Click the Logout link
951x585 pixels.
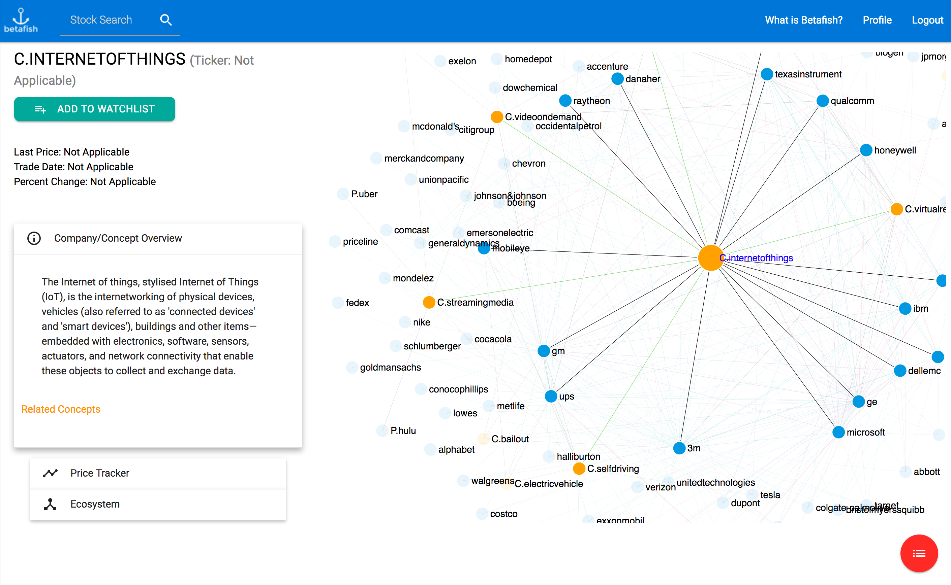coord(927,20)
